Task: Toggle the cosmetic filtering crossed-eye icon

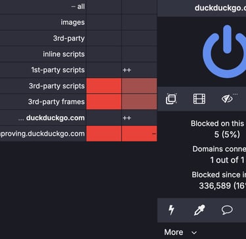Action: pos(227,99)
